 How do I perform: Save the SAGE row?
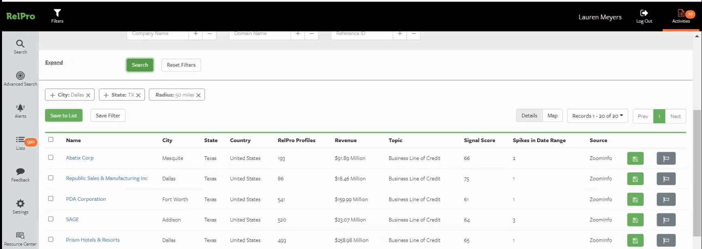(x=635, y=220)
